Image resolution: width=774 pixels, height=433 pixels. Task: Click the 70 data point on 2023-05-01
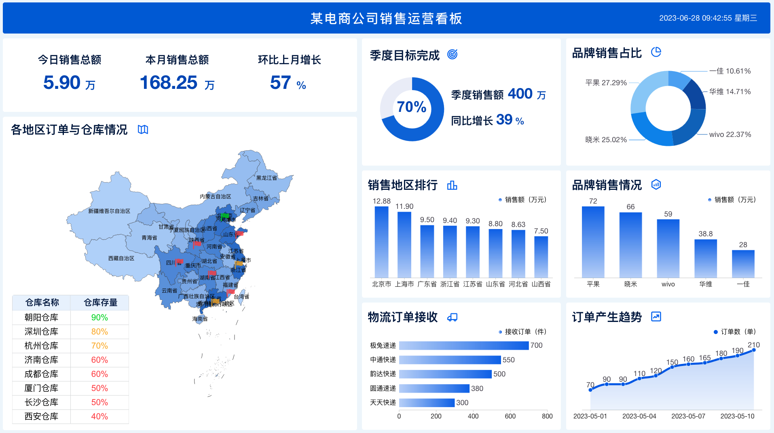pyautogui.click(x=590, y=390)
